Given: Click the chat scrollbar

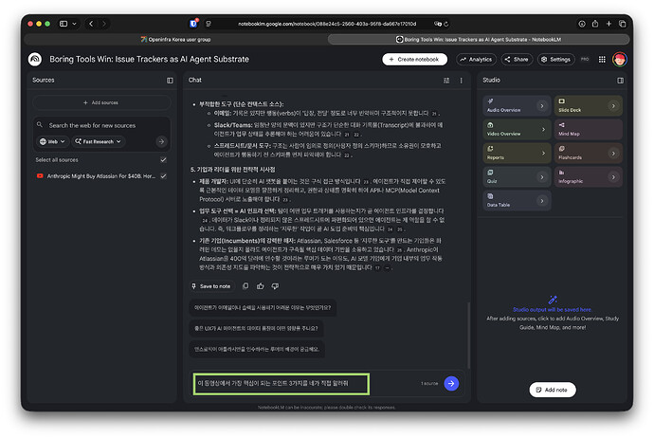Looking at the screenshot, I should pyautogui.click(x=468, y=336).
